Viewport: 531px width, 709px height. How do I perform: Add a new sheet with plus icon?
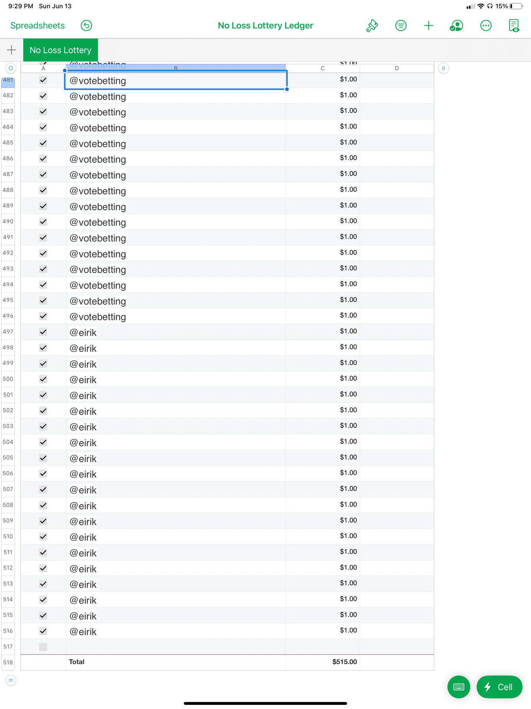click(x=12, y=50)
